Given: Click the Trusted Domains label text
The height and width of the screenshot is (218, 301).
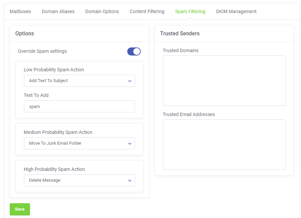Looking at the screenshot, I should click(180, 50).
